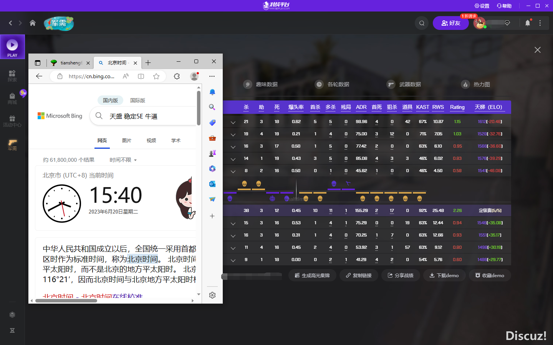
Task: Click 分享战绩 share button
Action: pyautogui.click(x=401, y=275)
